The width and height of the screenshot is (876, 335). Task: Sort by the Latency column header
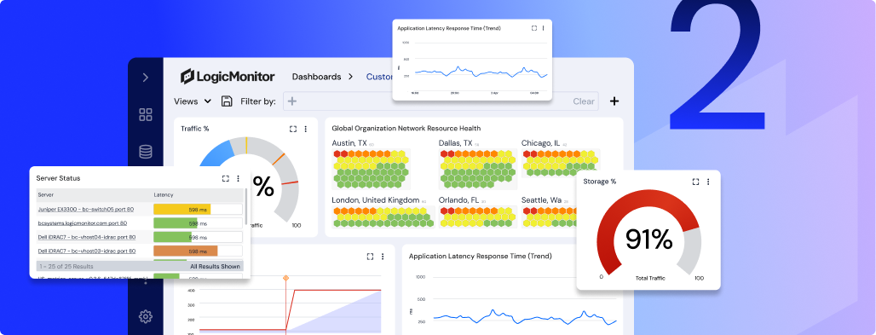click(164, 194)
